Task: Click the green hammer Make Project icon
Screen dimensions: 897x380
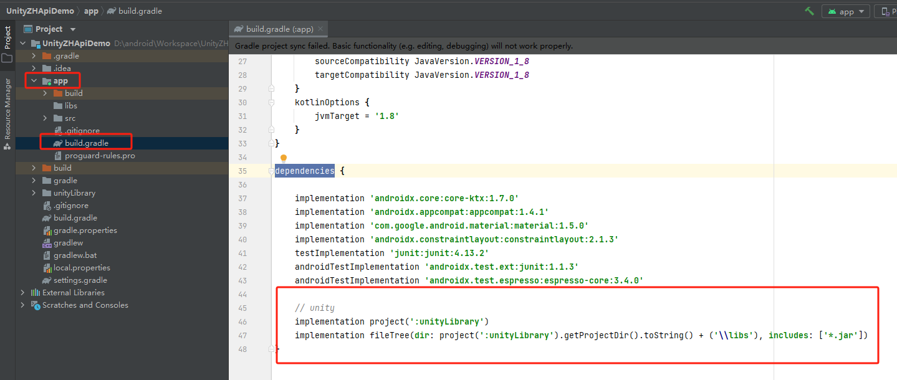Action: click(x=809, y=11)
